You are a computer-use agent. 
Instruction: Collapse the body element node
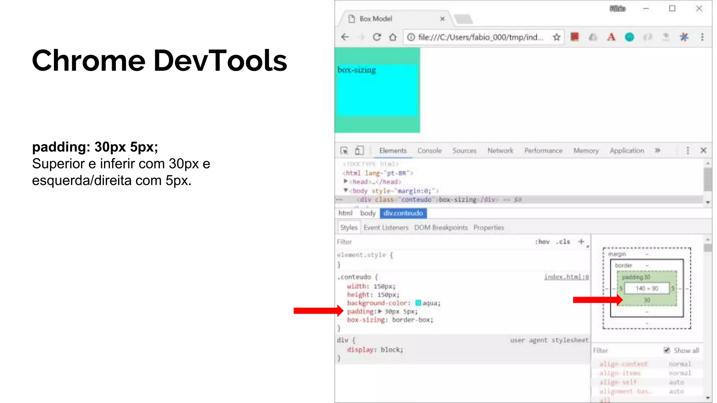click(x=346, y=190)
